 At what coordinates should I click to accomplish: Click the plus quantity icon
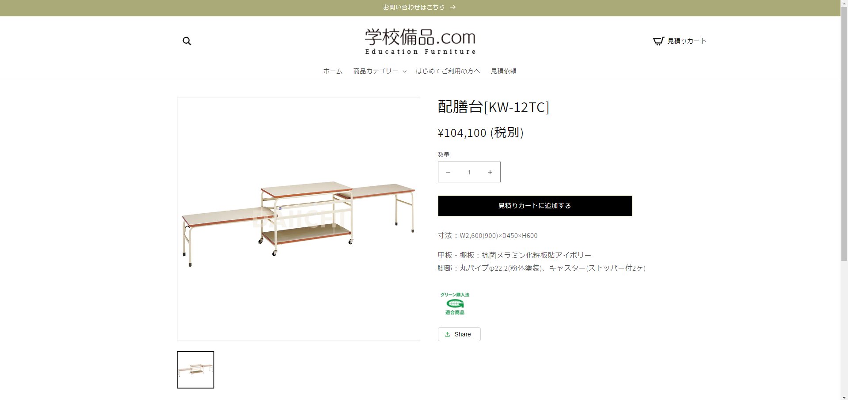[x=490, y=172]
